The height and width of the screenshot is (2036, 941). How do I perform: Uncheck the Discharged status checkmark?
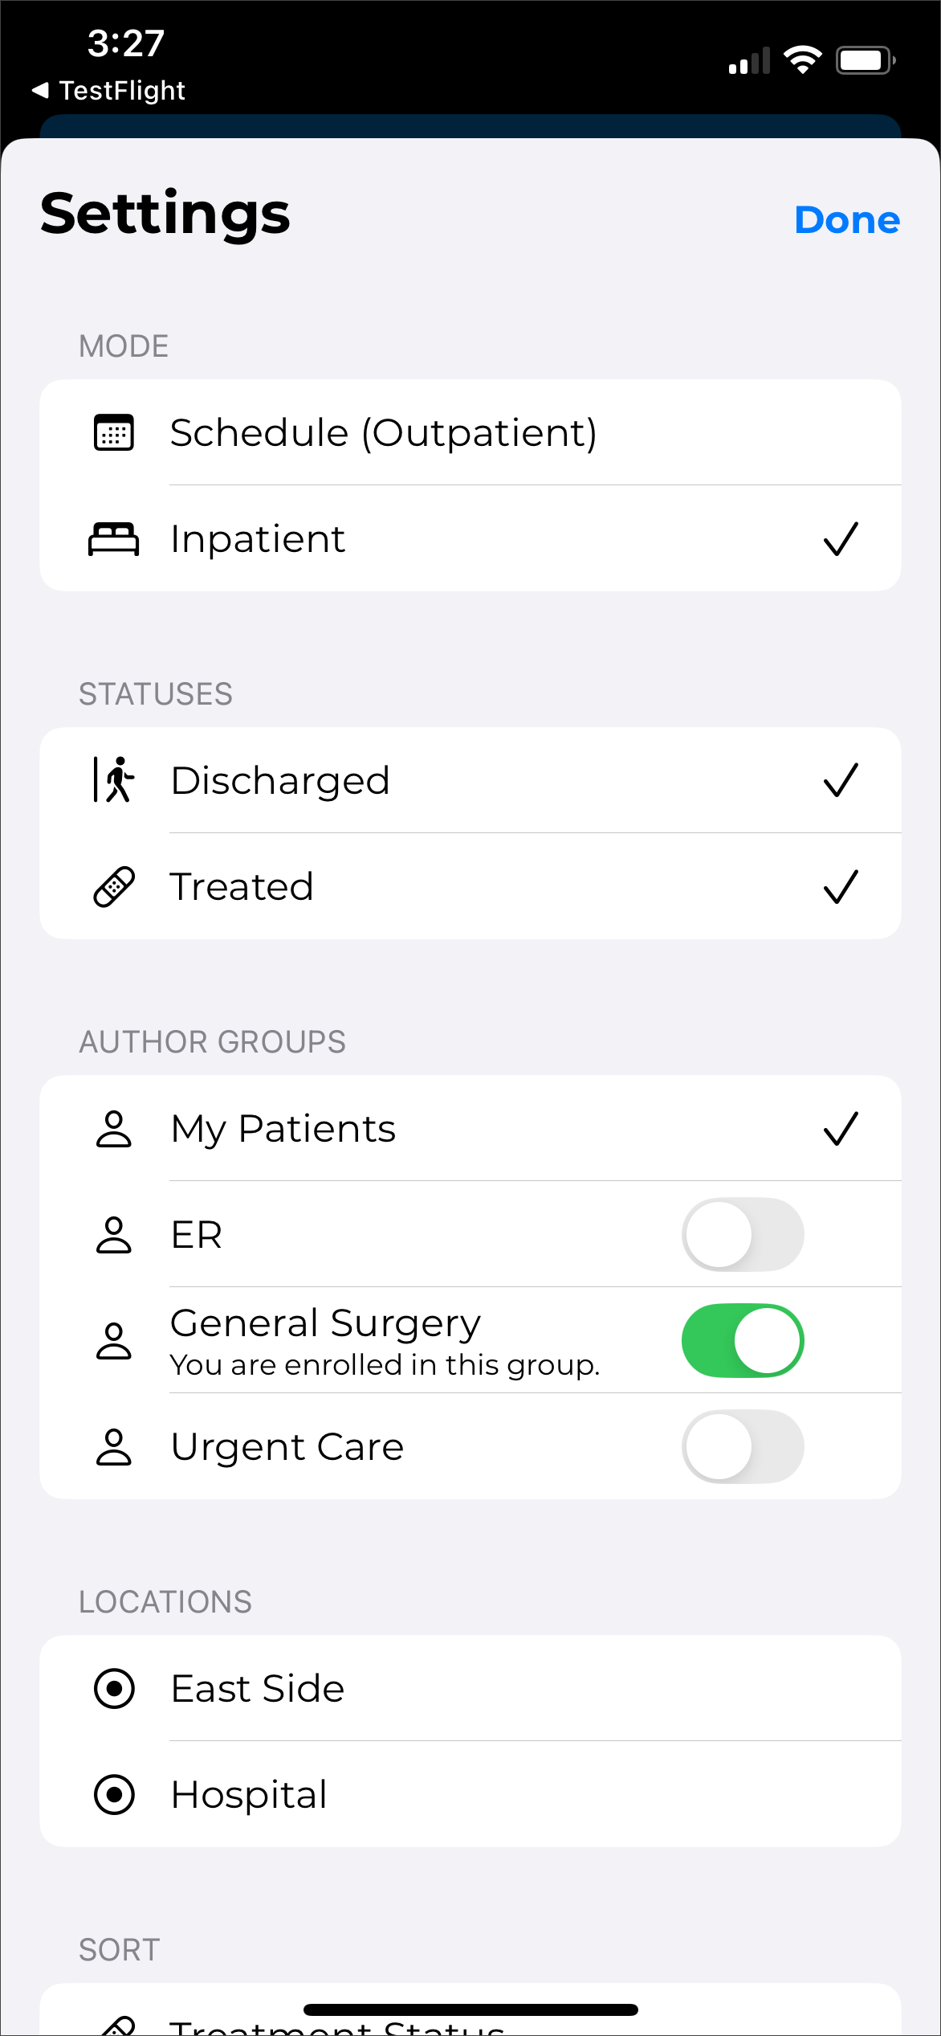pos(841,780)
